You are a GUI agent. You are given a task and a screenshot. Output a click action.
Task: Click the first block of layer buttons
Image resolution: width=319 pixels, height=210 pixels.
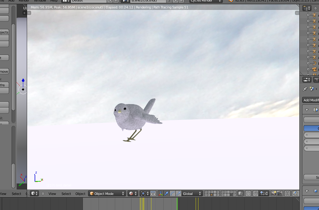212,193
